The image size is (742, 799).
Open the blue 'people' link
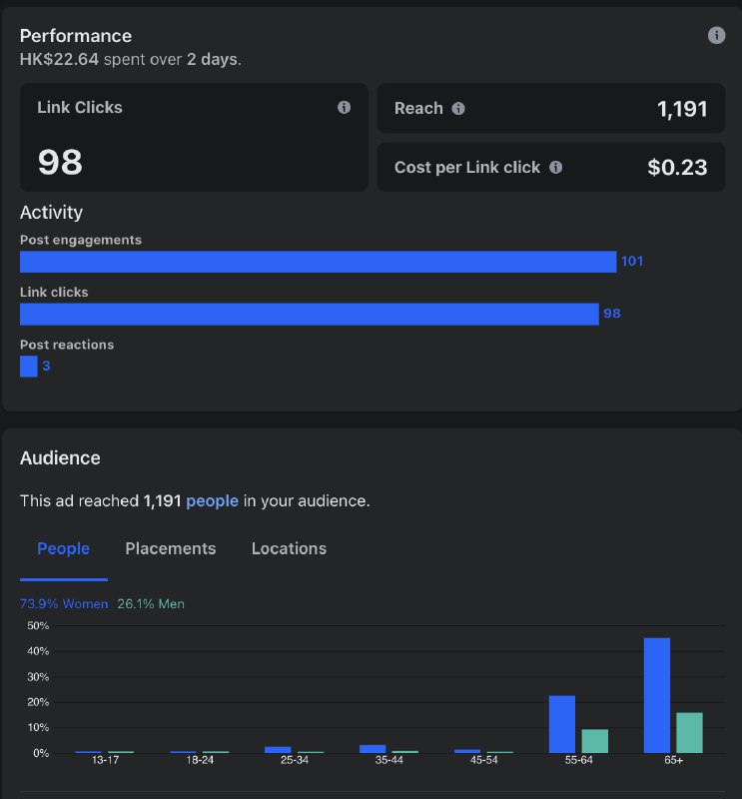pyautogui.click(x=212, y=501)
